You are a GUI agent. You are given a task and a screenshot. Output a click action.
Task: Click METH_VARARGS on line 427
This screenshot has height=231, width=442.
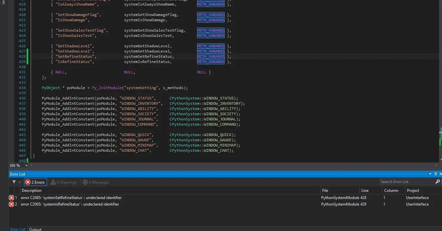(211, 51)
